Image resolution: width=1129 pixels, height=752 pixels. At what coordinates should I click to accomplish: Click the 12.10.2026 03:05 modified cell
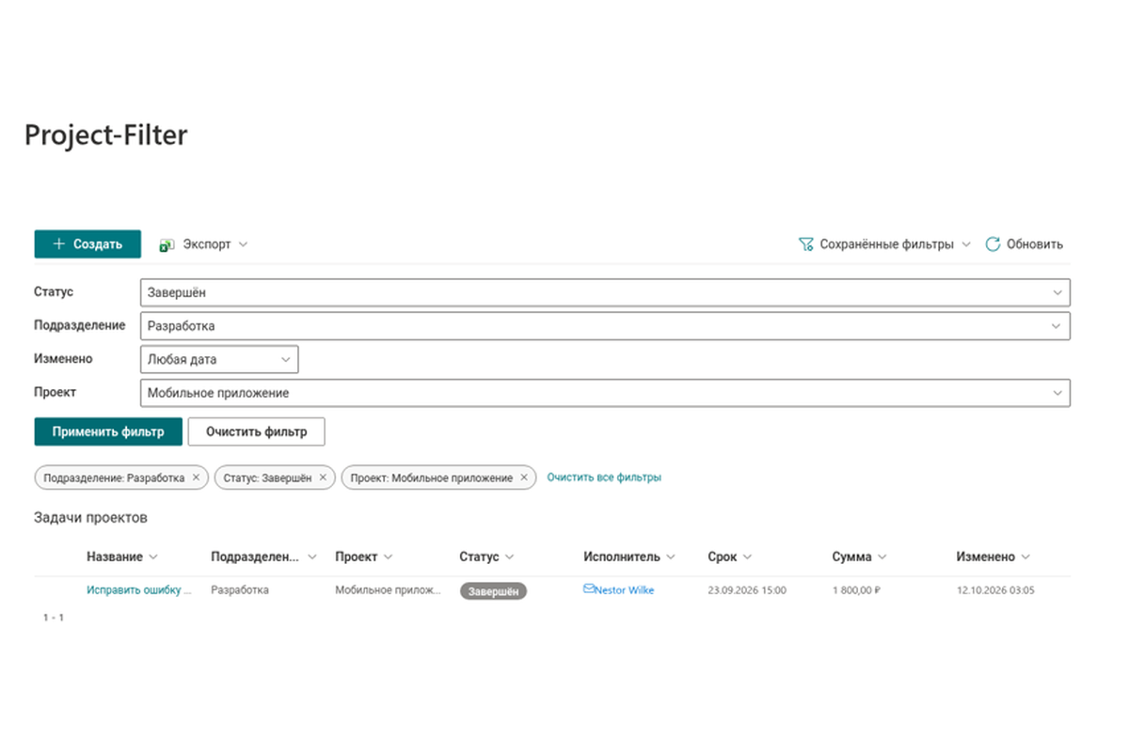click(x=995, y=590)
